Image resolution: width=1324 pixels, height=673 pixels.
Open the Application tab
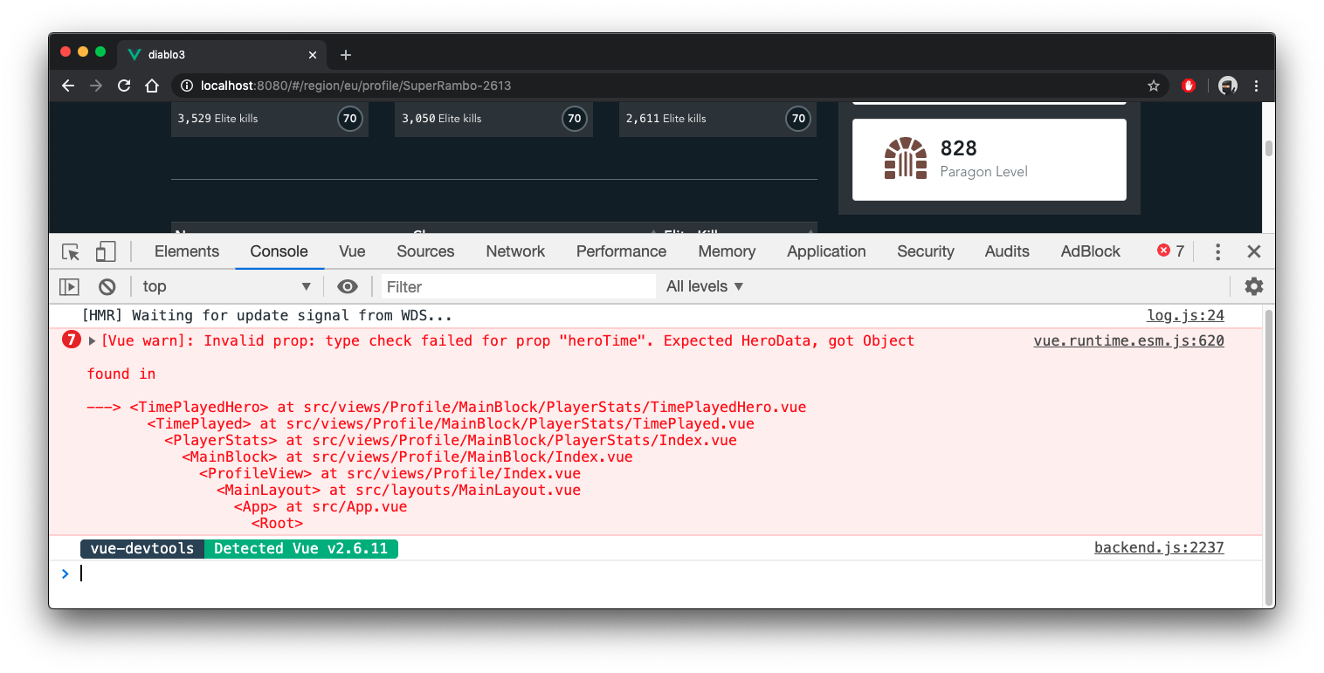[x=826, y=251]
